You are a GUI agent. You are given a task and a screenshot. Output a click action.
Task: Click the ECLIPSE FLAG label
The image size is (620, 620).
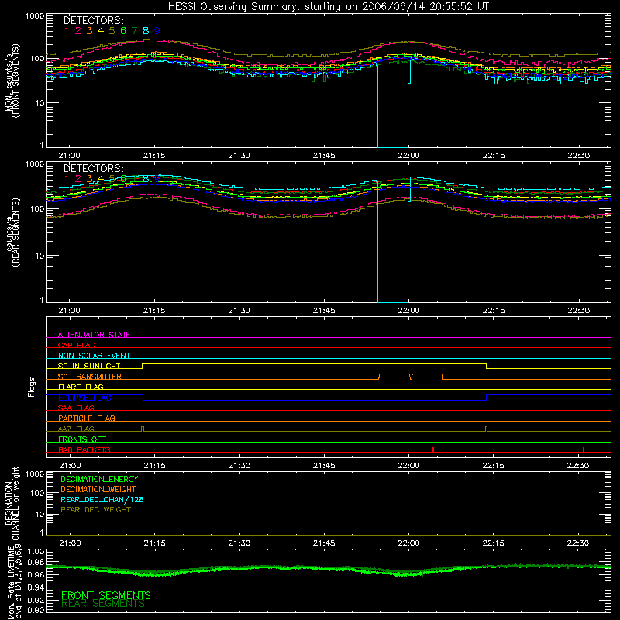point(84,398)
